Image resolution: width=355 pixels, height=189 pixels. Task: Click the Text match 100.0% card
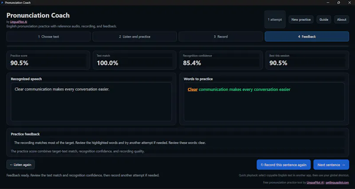(x=134, y=60)
